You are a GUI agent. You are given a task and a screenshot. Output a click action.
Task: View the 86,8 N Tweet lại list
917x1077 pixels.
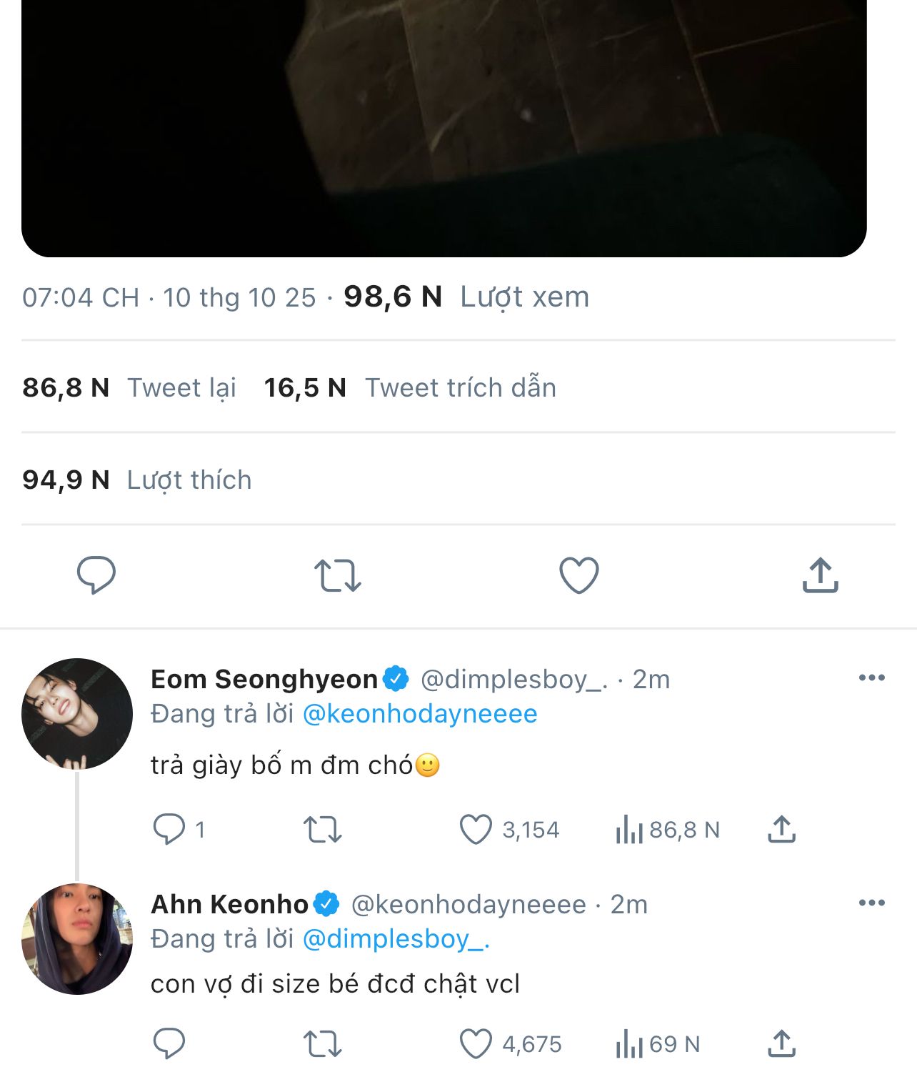129,387
